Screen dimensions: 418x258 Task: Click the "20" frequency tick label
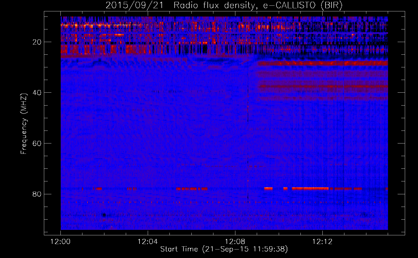coord(37,42)
